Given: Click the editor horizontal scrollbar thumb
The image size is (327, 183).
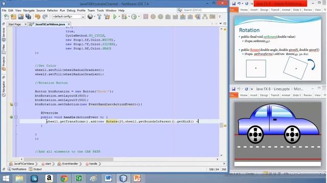Looking at the screenshot, I should pos(68,159).
